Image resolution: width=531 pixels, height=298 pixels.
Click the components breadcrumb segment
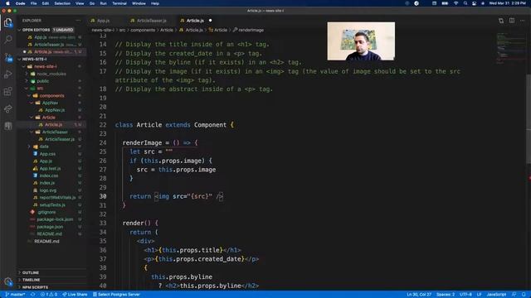[143, 30]
